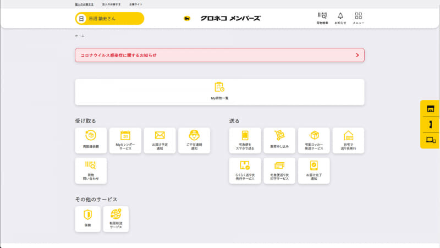Viewport: 440px width, 248px height.
Task: Open the らくらく送り状発行サービス card
Action: pyautogui.click(x=245, y=170)
